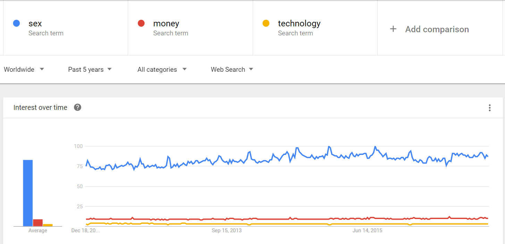Click the red average bar for money

[38, 223]
